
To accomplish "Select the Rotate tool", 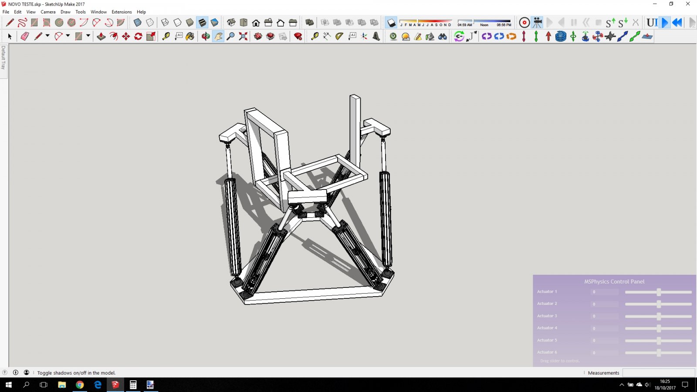I will [138, 37].
